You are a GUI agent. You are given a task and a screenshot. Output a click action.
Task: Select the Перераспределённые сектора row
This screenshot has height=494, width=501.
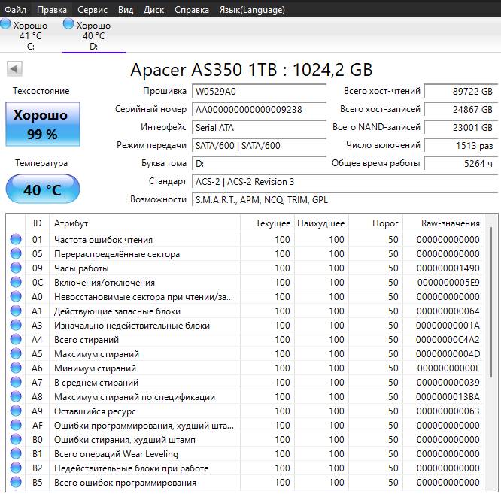coord(244,254)
